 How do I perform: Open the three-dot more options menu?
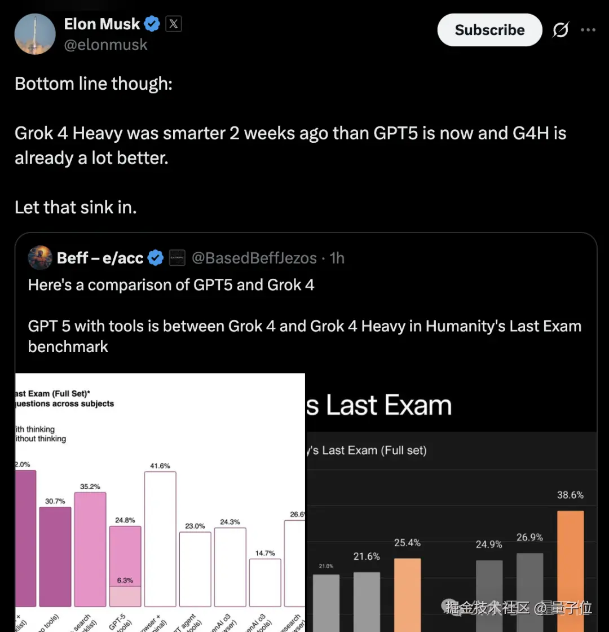click(x=588, y=30)
